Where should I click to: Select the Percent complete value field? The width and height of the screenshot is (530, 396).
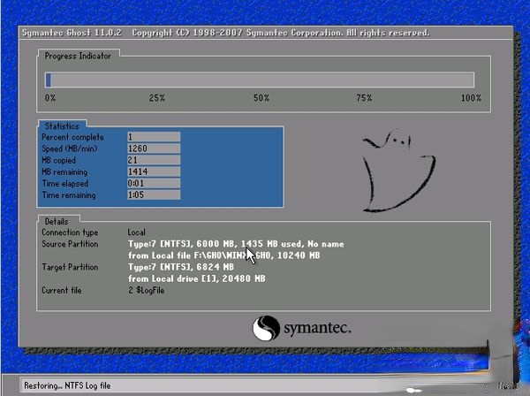(153, 137)
